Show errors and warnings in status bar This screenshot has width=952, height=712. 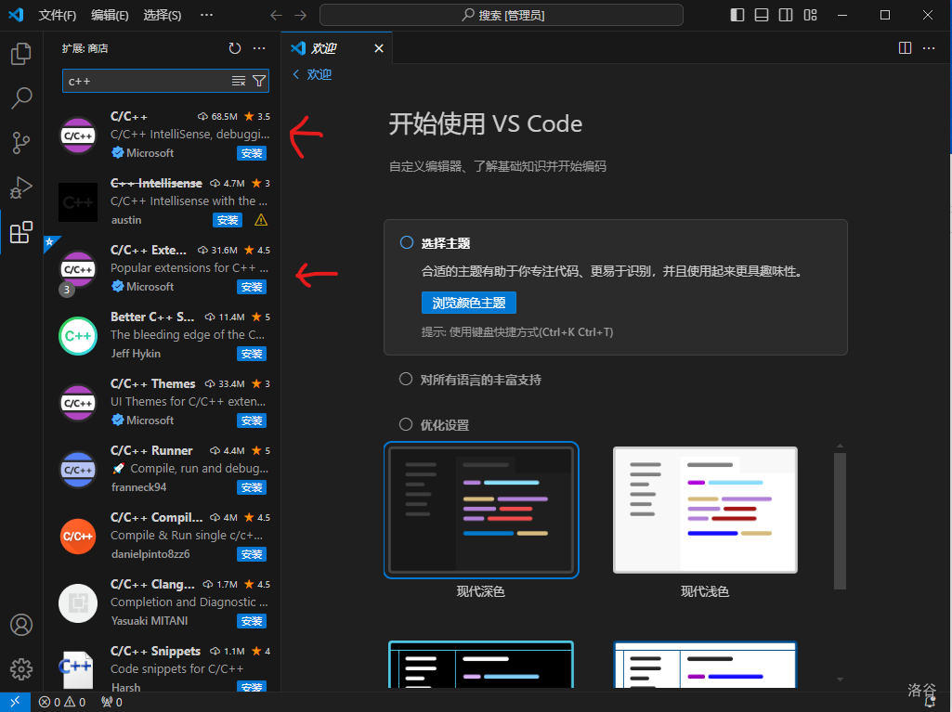coord(62,703)
